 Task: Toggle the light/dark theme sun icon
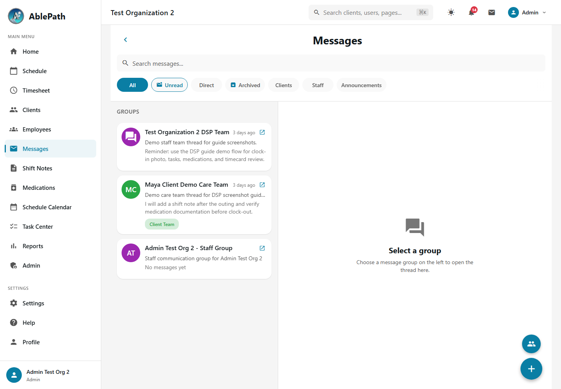[x=451, y=12]
